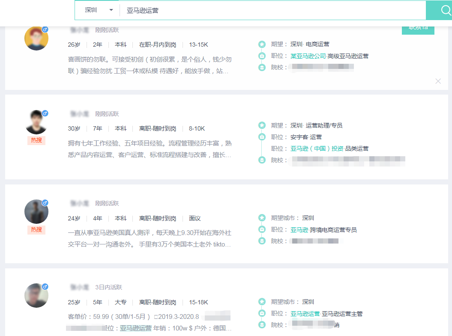Open avatar of 30岁 candidate

[36, 122]
